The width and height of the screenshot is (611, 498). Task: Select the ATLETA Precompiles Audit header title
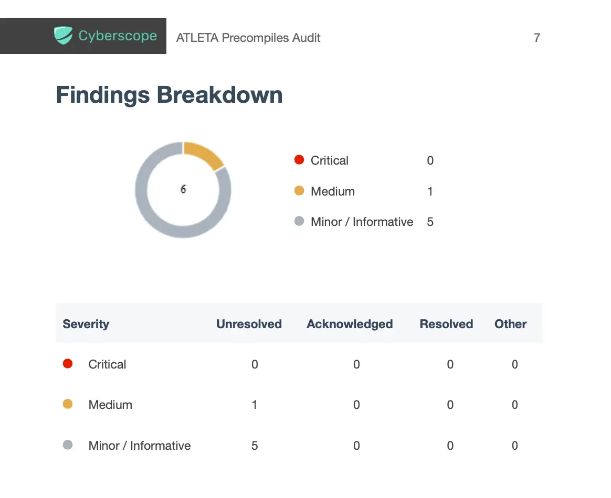pos(248,38)
